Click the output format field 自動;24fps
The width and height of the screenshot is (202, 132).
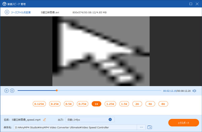click(90, 120)
